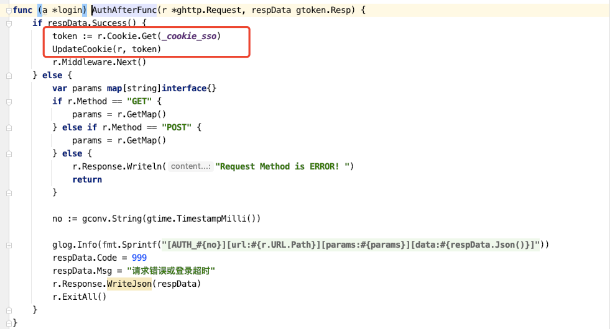Image resolution: width=610 pixels, height=329 pixels.
Task: Fold the 'if r.Method == "GET"' block
Action: point(9,102)
